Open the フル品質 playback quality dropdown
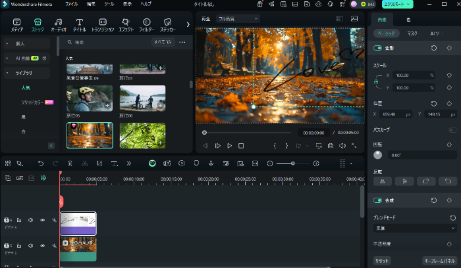 tap(238, 19)
